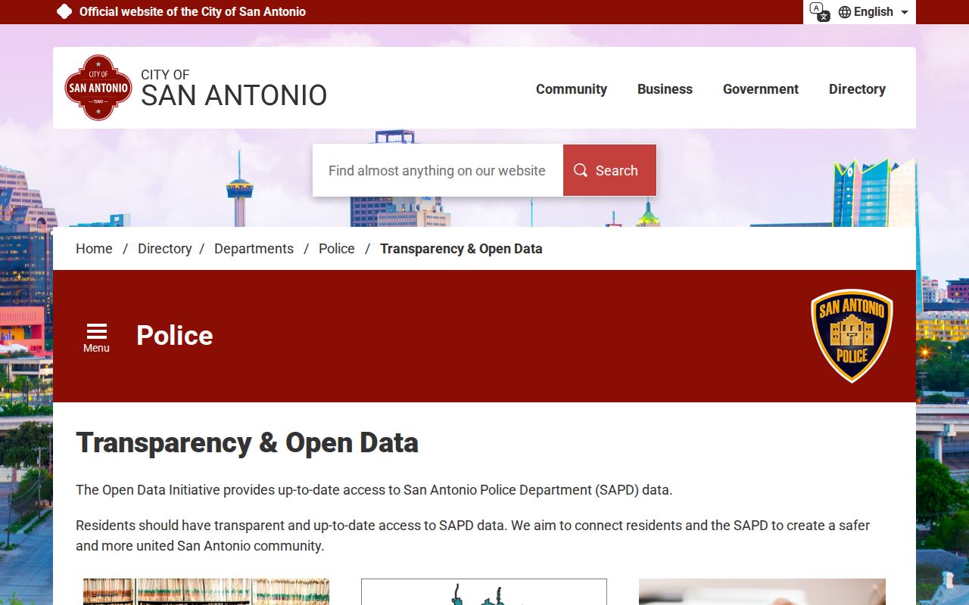Click the 'Transparency & Open Data' page heading
The image size is (969, 605).
pos(247,443)
